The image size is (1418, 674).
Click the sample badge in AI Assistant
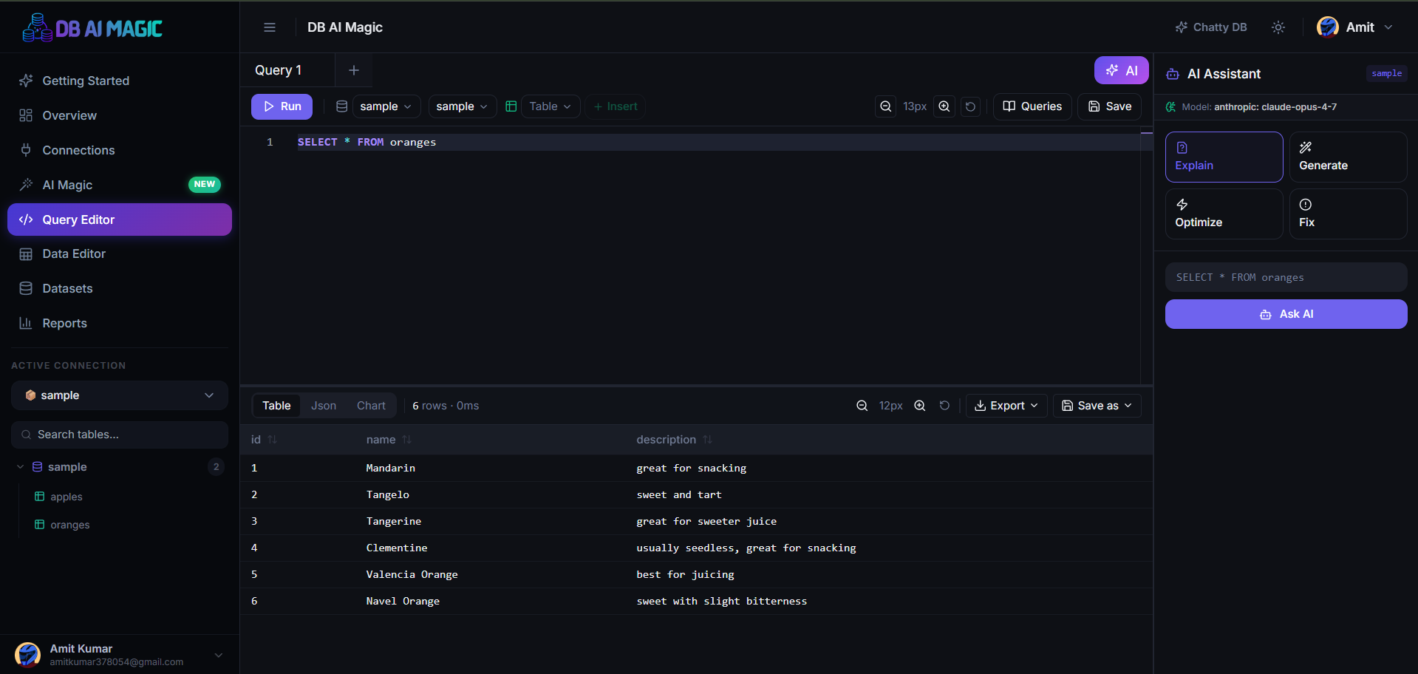pos(1386,73)
